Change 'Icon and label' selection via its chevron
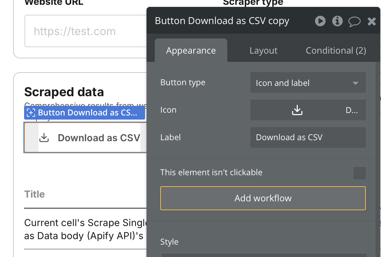The height and width of the screenshot is (257, 381). click(x=355, y=82)
